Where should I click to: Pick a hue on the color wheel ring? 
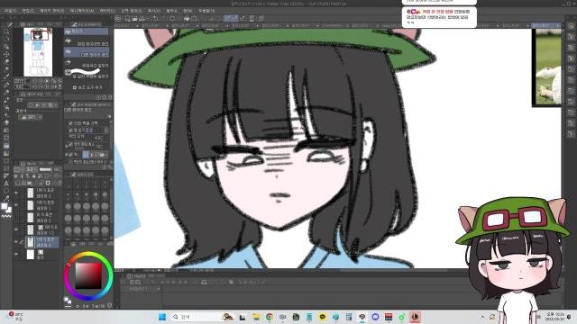[x=88, y=254]
